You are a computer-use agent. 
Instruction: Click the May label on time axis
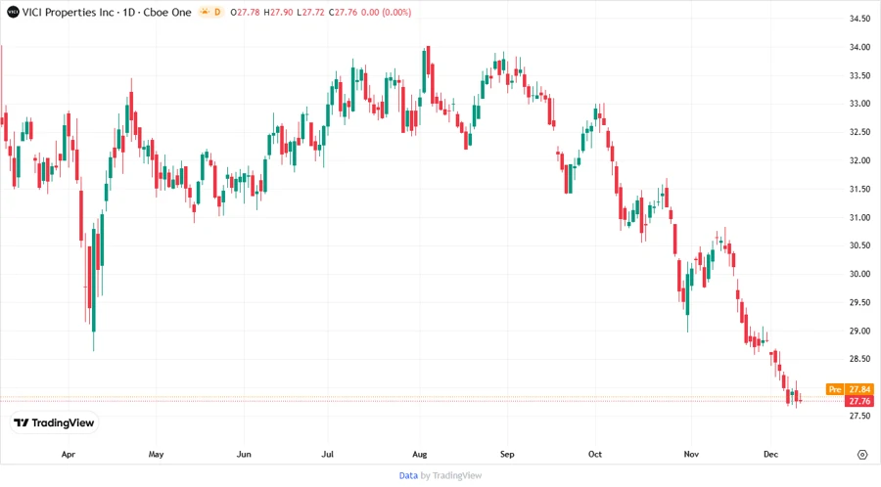coord(156,454)
